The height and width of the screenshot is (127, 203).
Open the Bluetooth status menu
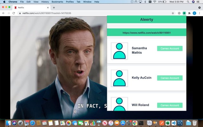(145, 2)
